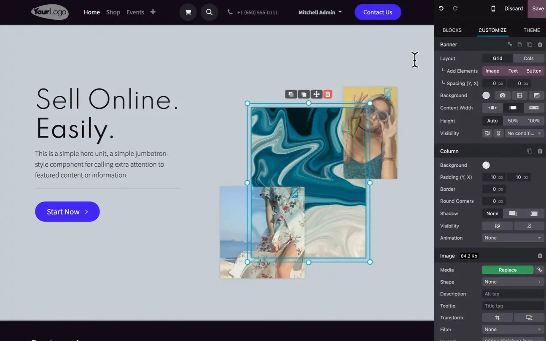This screenshot has width=546, height=341.
Task: Duplicate the Banner block
Action: tap(530, 44)
